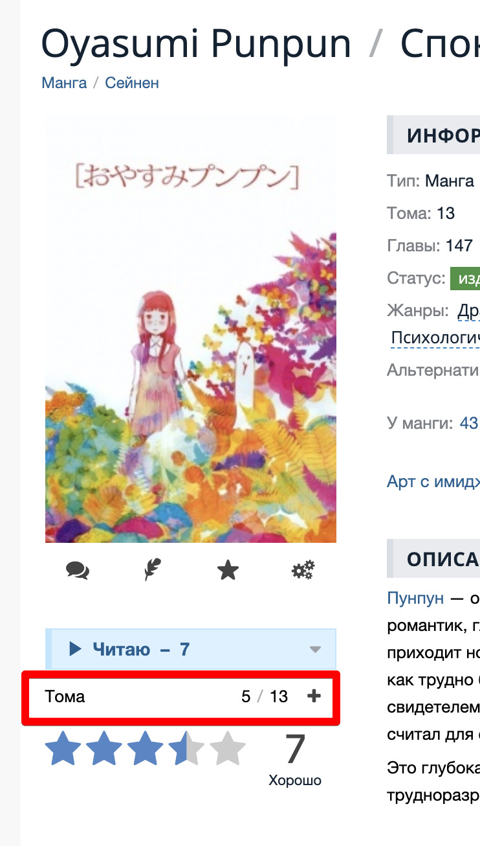Add to favorites with star icon
This screenshot has width=480, height=846.
(228, 570)
